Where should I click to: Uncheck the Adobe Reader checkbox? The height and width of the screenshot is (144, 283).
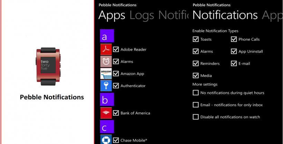tap(116, 49)
